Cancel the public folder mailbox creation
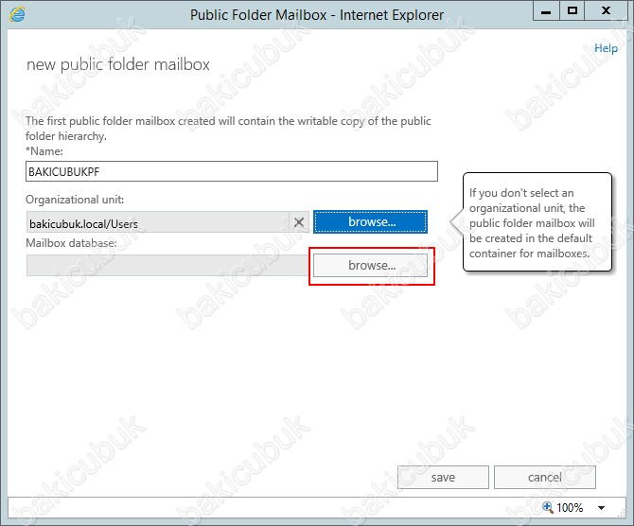This screenshot has height=526, width=634. pos(545,478)
